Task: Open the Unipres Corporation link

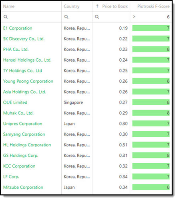Action: 23,124
